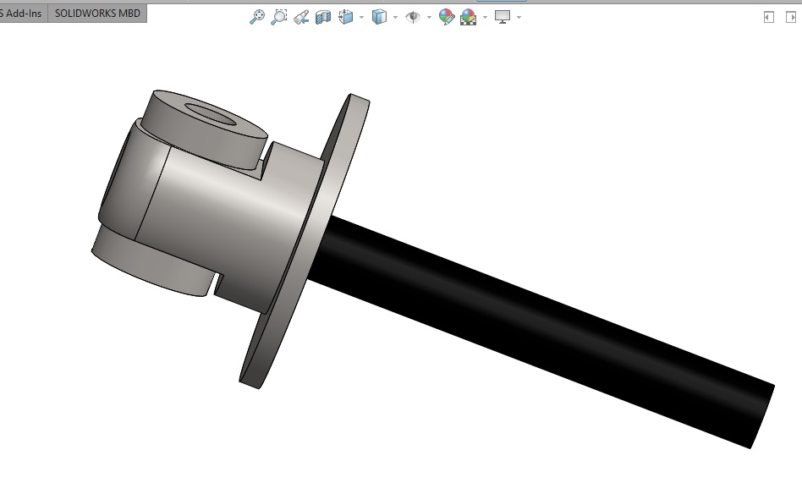Click the left window pane arrow button
The height and width of the screenshot is (483, 802).
coord(768,17)
